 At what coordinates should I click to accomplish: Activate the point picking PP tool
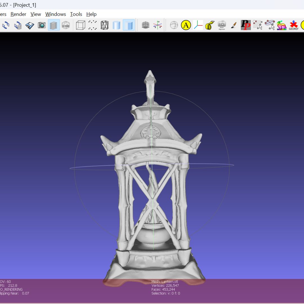pyautogui.click(x=245, y=25)
